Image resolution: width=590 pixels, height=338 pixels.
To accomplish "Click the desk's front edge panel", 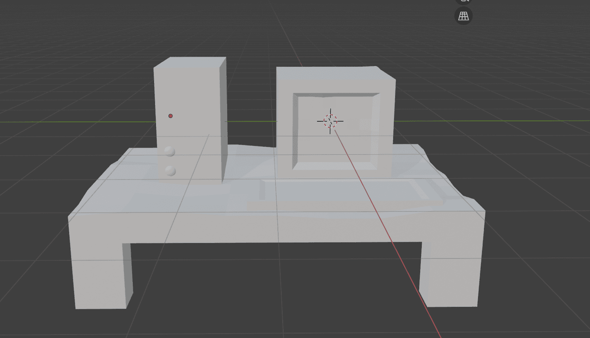I will point(275,228).
